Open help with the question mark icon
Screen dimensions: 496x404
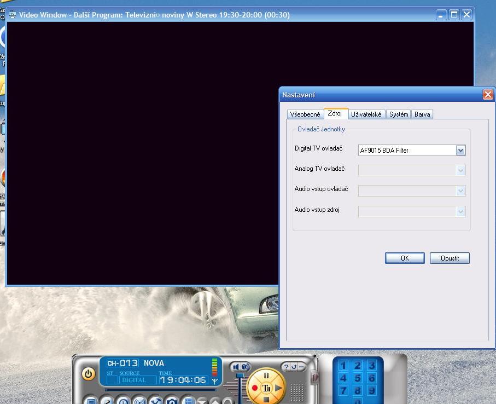coord(286,367)
